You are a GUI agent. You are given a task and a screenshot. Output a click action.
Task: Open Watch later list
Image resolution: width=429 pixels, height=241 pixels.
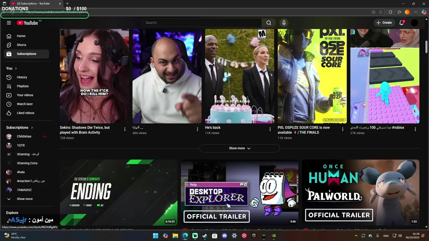[x=26, y=104]
